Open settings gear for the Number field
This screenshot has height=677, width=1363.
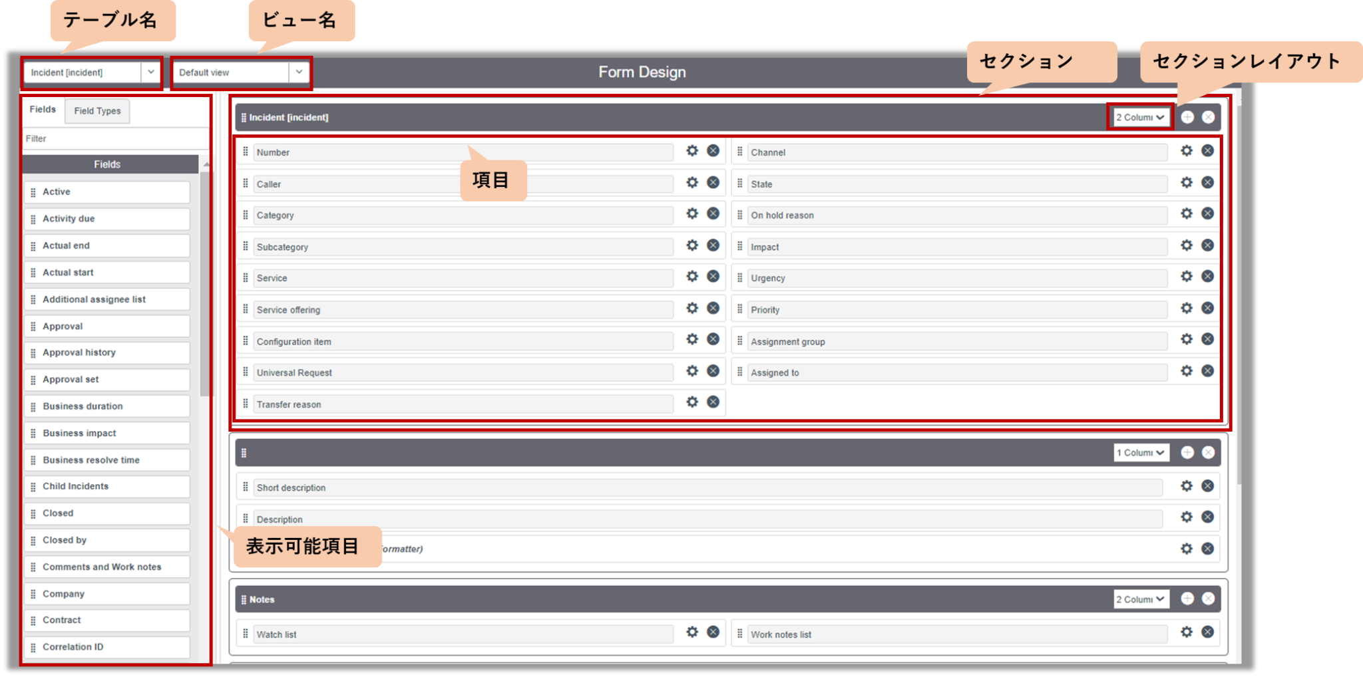pos(692,151)
